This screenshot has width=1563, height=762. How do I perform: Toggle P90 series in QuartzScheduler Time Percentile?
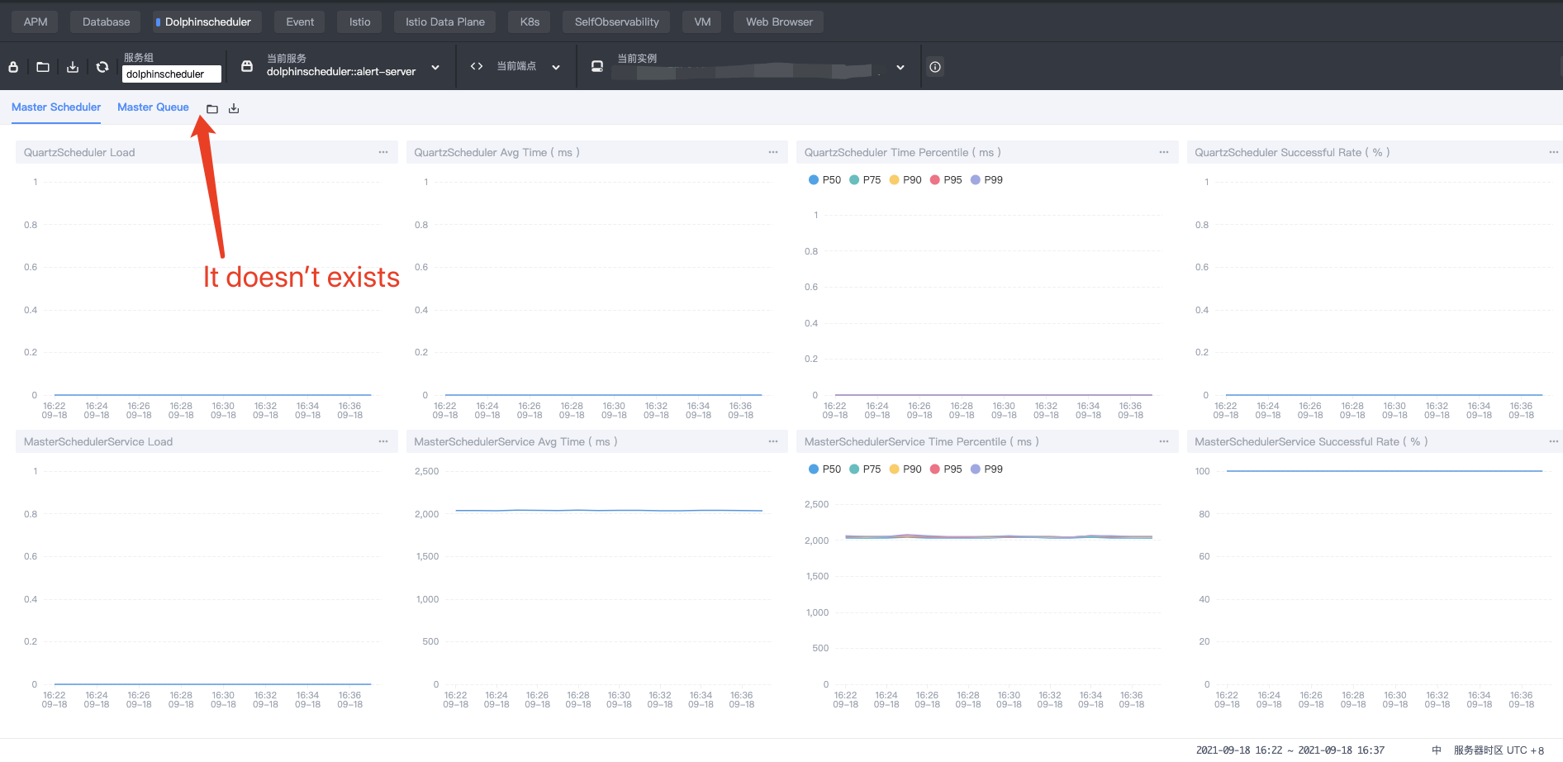tap(905, 179)
